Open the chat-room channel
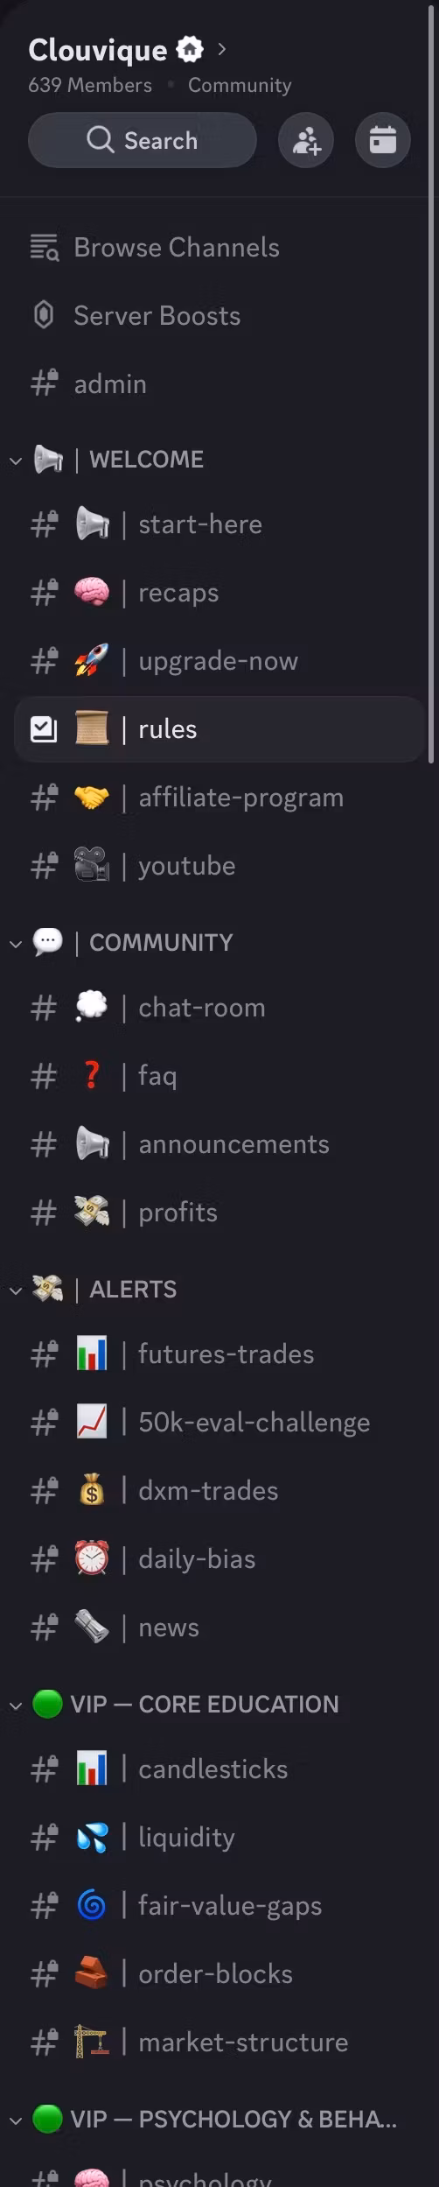 pyautogui.click(x=219, y=1008)
